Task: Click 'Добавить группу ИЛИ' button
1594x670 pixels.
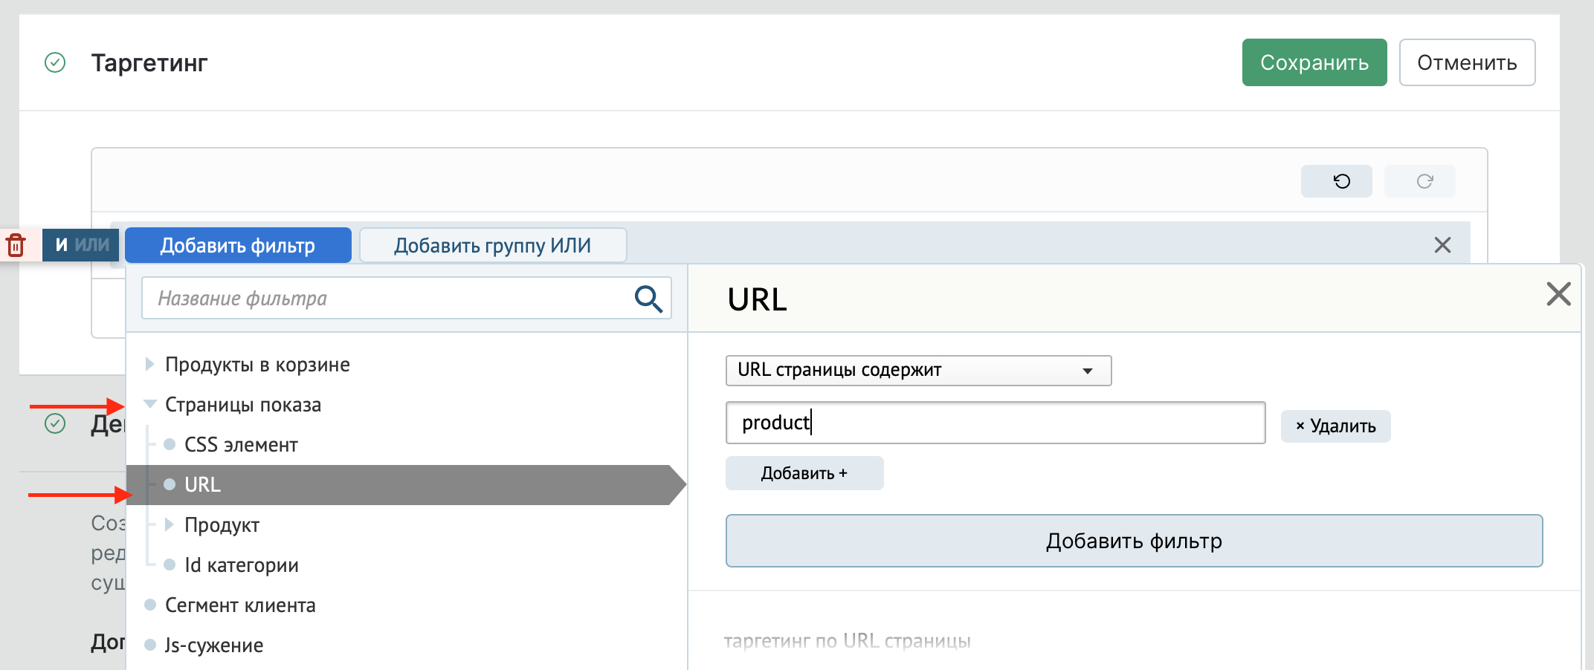Action: click(493, 245)
